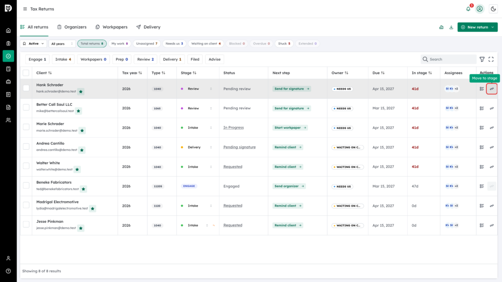This screenshot has height=282, width=502.
Task: Open the Active status dropdown
Action: coord(33,44)
